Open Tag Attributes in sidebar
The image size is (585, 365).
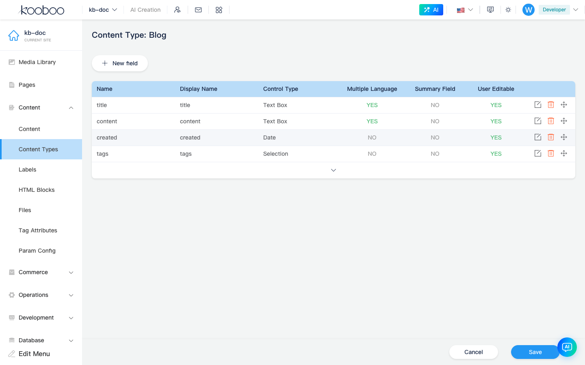coord(41,230)
